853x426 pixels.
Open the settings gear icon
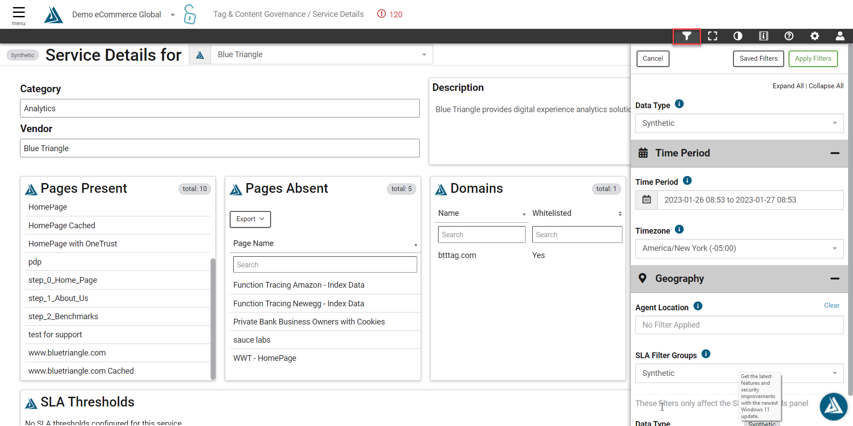coord(815,36)
